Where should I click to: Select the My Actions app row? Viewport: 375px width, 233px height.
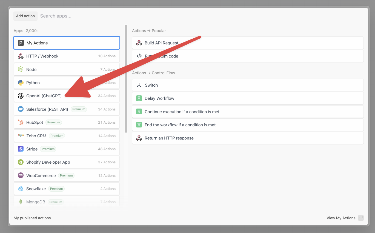pyautogui.click(x=67, y=43)
